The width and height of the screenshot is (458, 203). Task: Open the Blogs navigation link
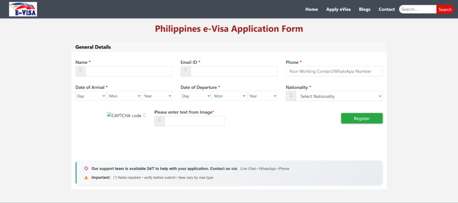[x=365, y=9]
